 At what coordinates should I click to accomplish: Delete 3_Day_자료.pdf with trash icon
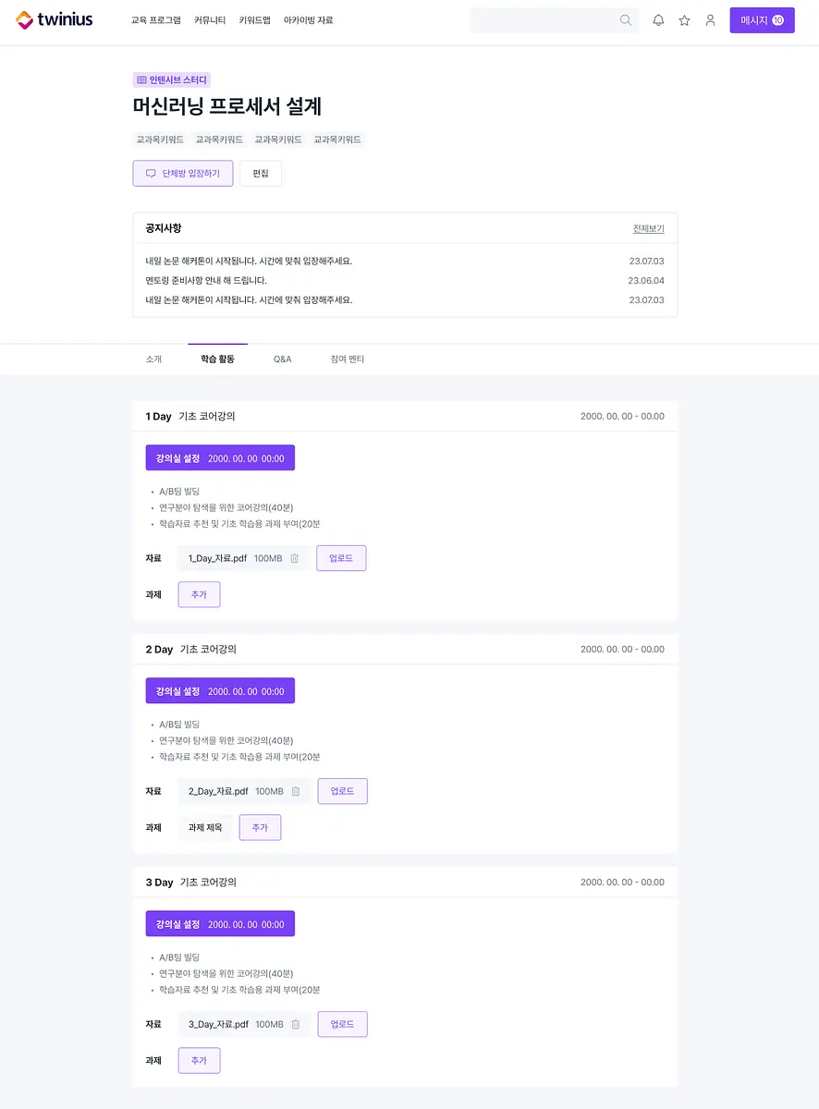(296, 1024)
